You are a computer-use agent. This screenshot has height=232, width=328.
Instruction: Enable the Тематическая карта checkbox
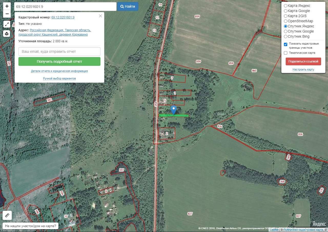tap(285, 53)
